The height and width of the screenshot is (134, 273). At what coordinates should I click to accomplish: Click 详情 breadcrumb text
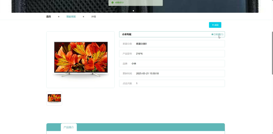coord(94,17)
